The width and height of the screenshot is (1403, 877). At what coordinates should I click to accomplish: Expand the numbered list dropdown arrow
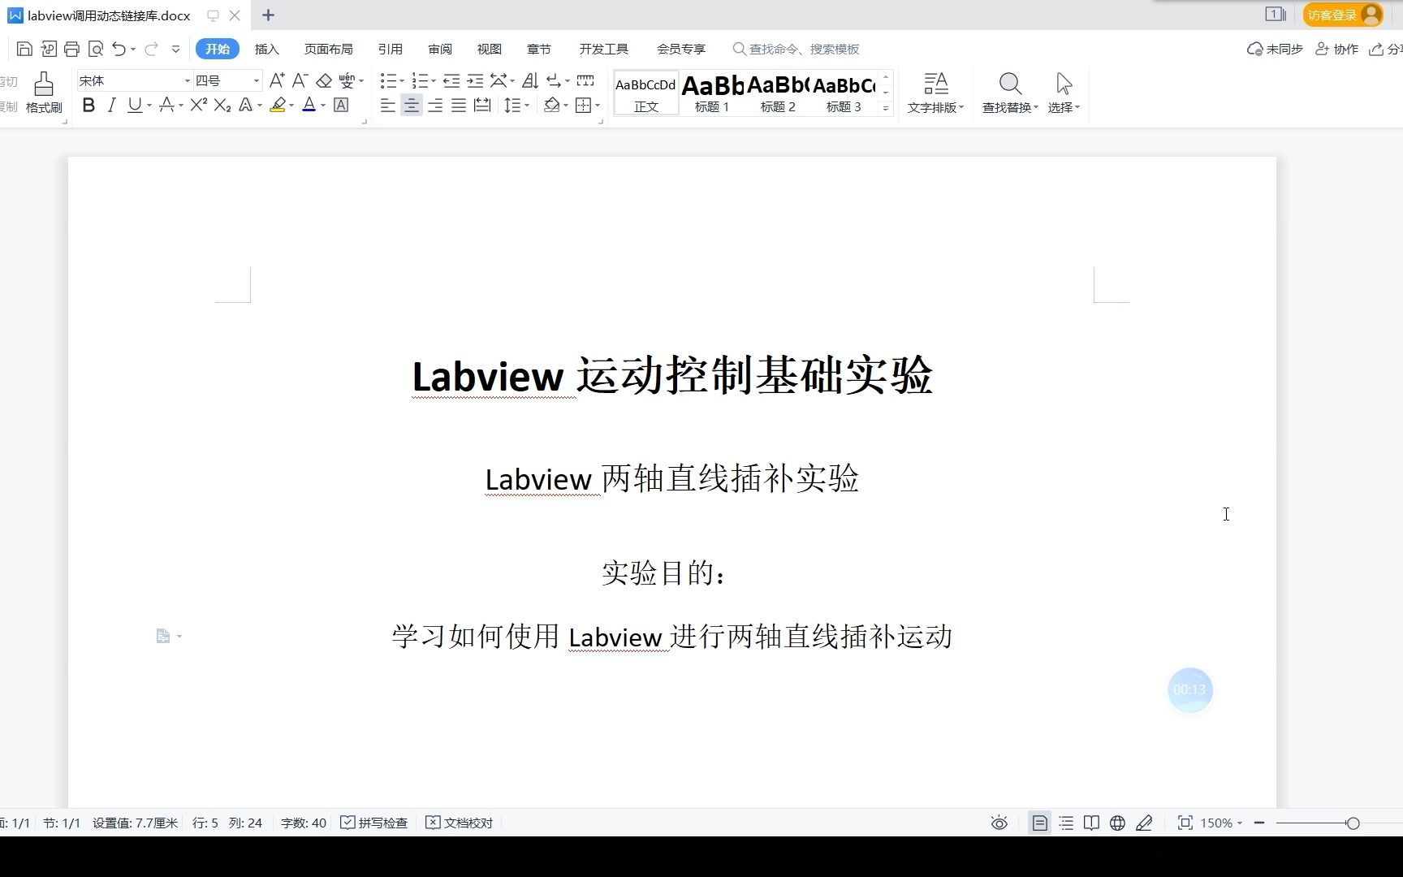tap(434, 81)
